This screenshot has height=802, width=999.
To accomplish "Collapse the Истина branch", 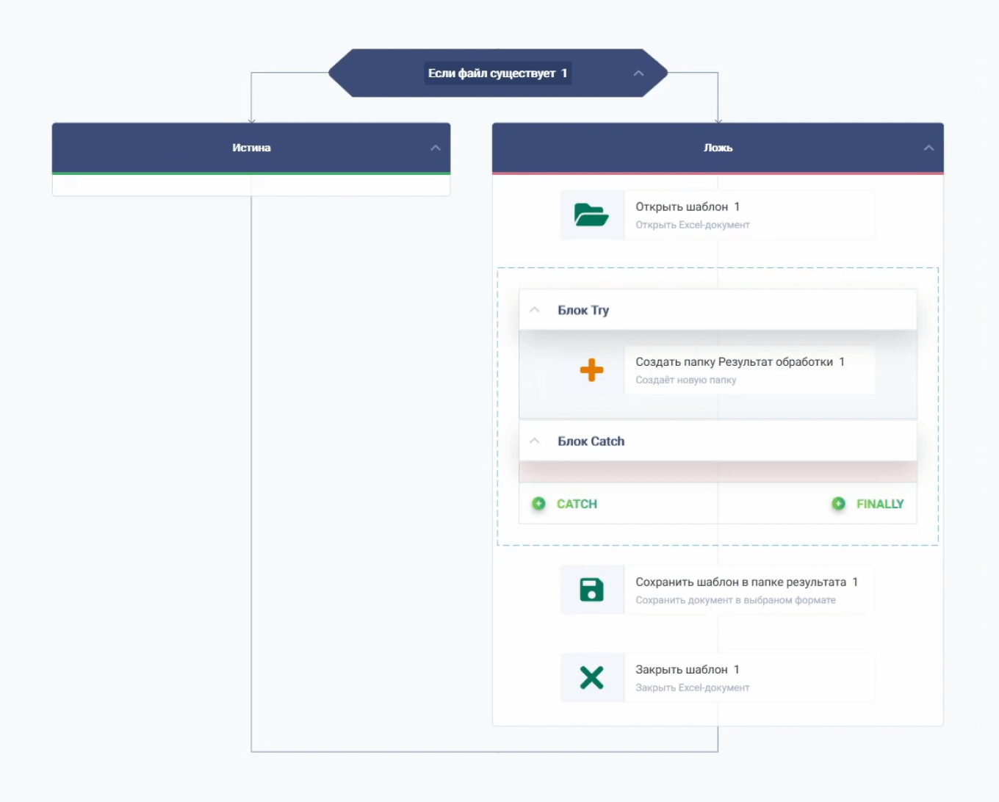I will tap(436, 148).
